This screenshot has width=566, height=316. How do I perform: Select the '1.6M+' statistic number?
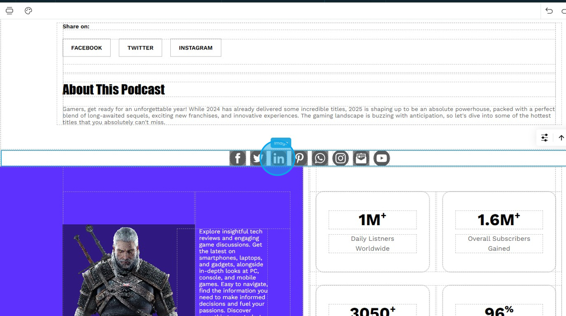pos(499,220)
